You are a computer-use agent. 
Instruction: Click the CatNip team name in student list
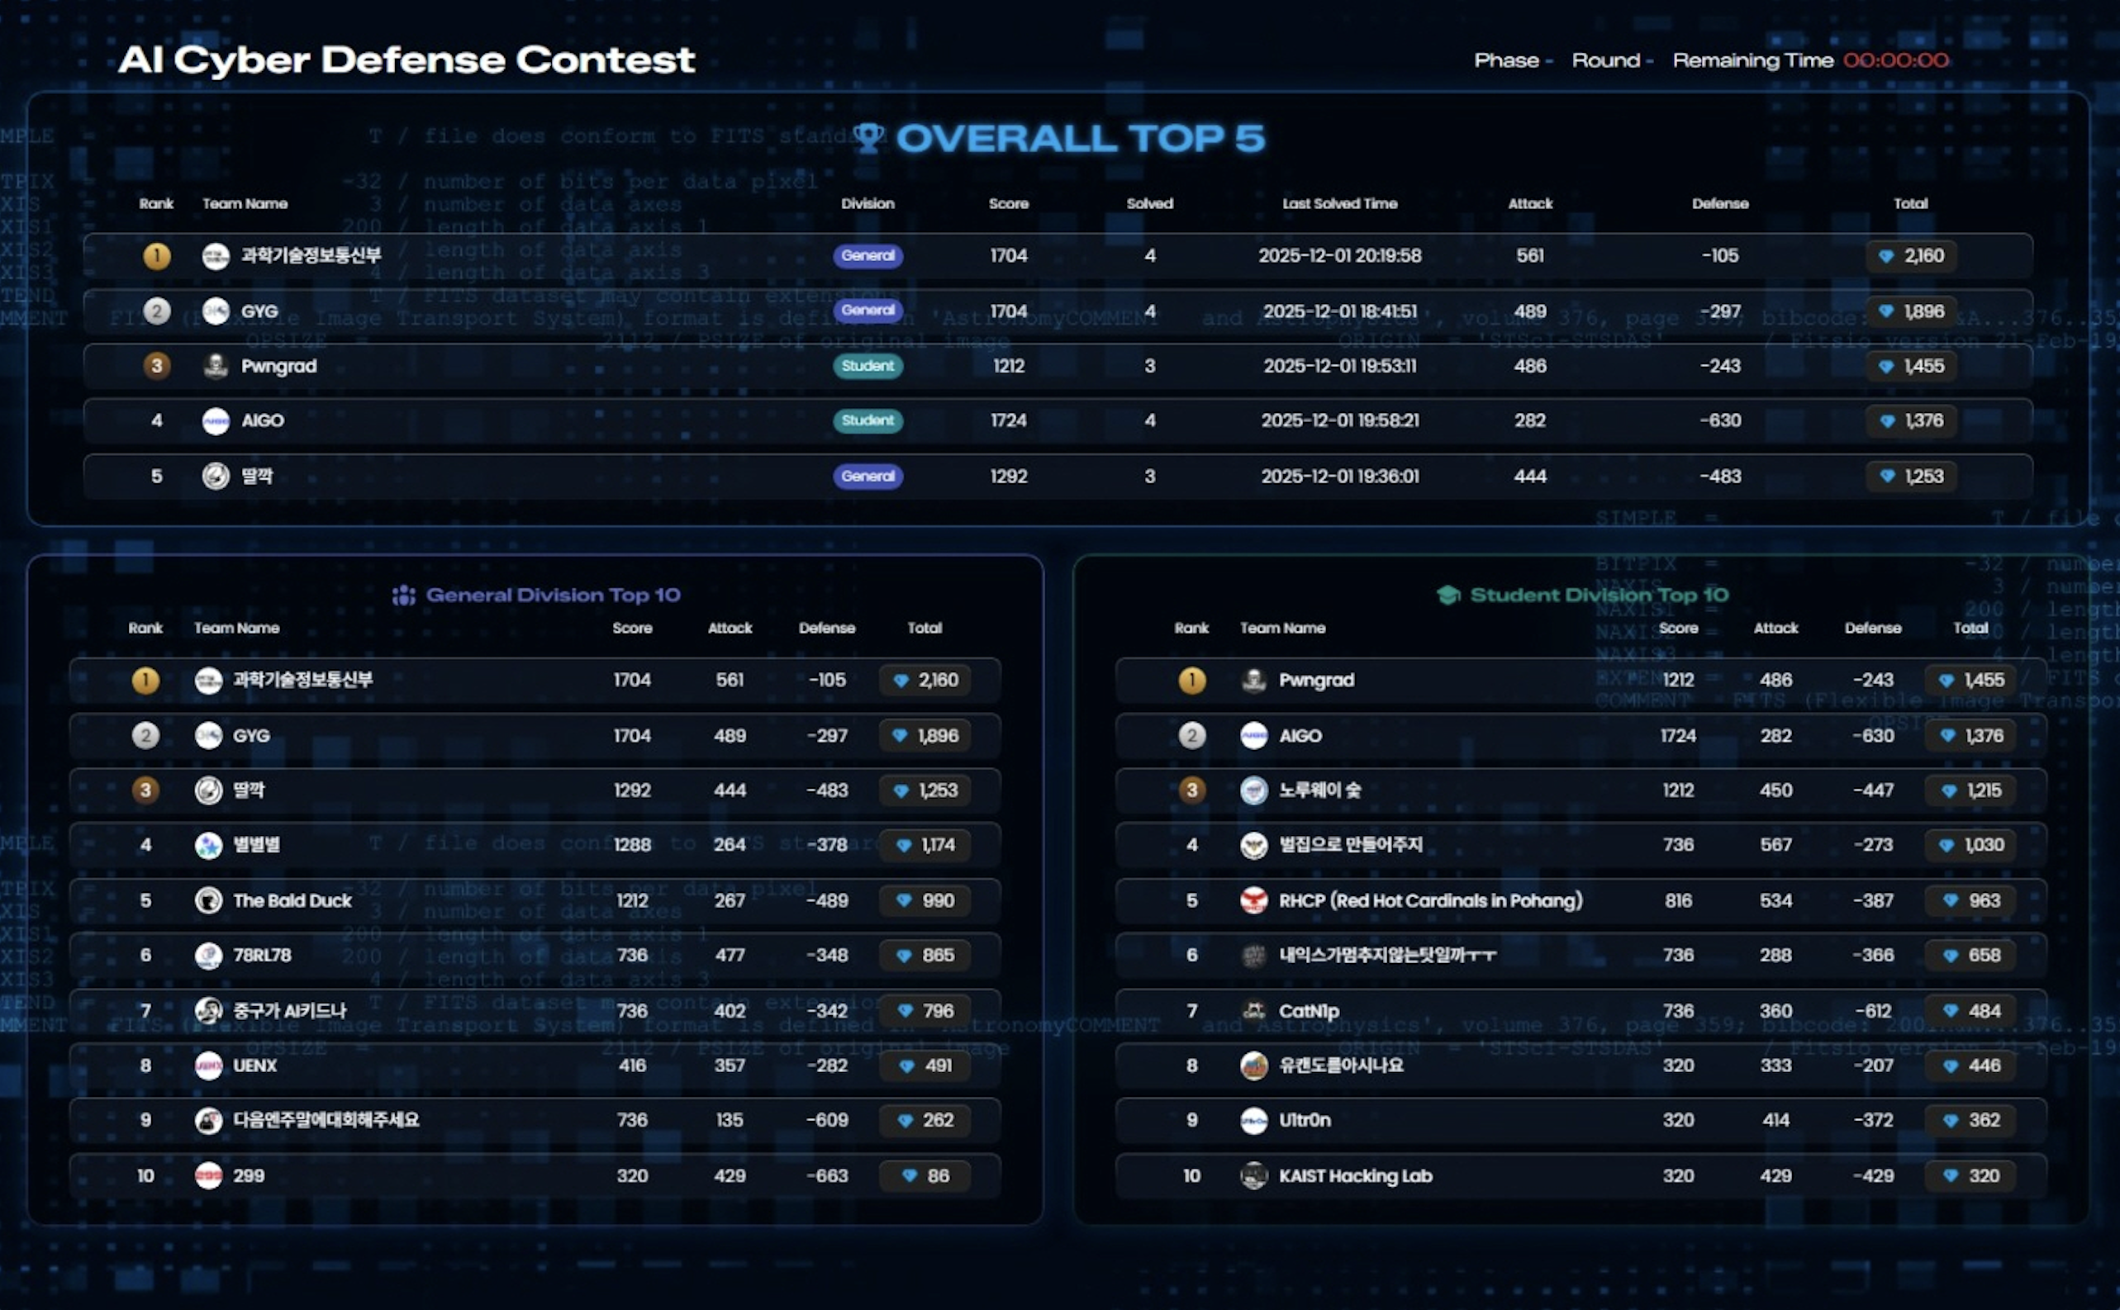coord(1308,1011)
